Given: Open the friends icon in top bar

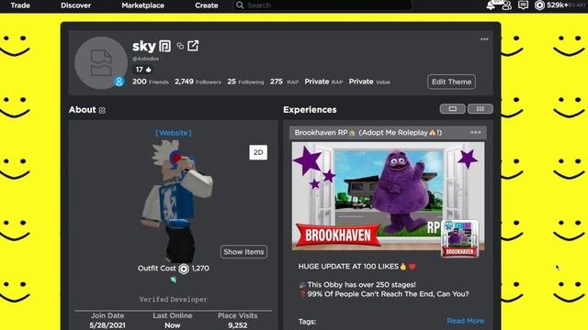Looking at the screenshot, I should 506,5.
